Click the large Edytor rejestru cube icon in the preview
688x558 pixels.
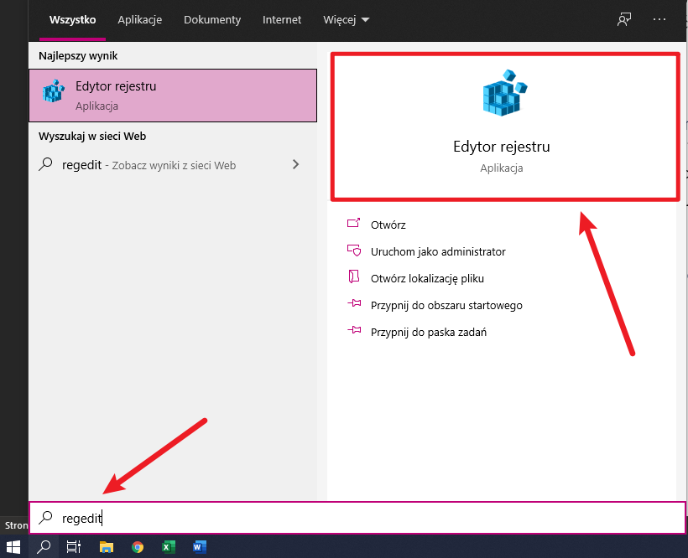tap(504, 92)
